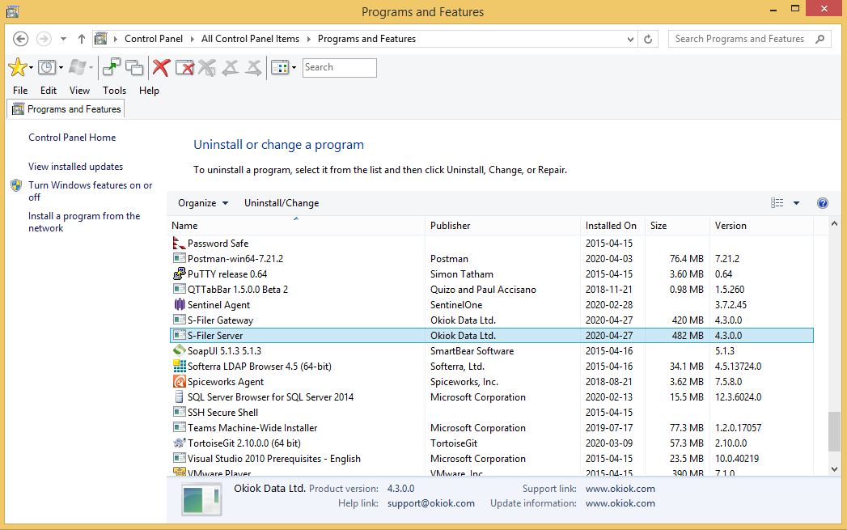
Task: Click the search magnifier icon in the search box
Action: pyautogui.click(x=820, y=39)
